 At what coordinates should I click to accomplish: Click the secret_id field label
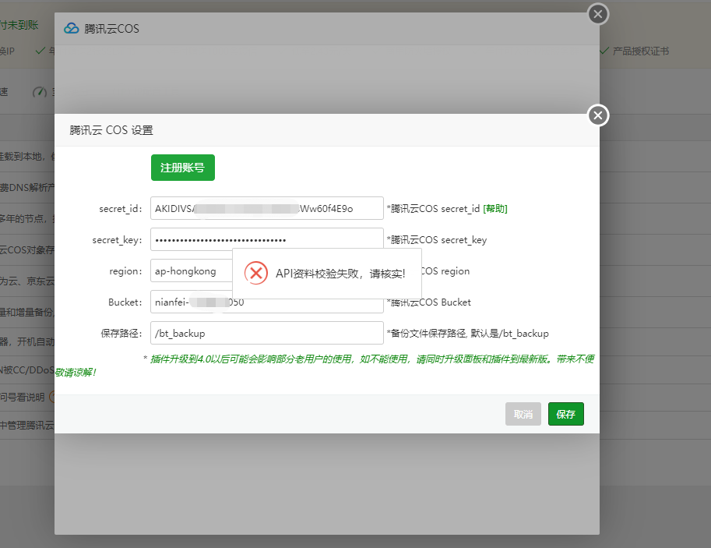[121, 209]
